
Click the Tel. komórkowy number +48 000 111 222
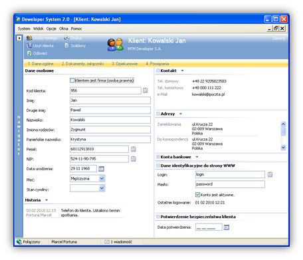[207, 88]
